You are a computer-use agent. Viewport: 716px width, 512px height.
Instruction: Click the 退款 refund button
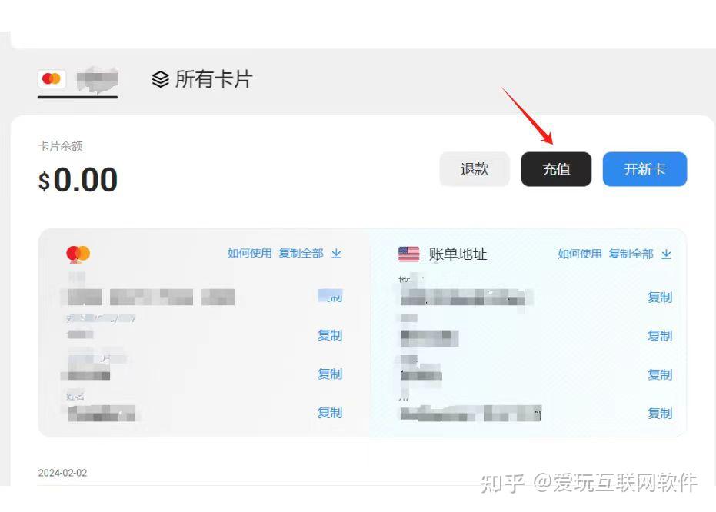pyautogui.click(x=475, y=169)
